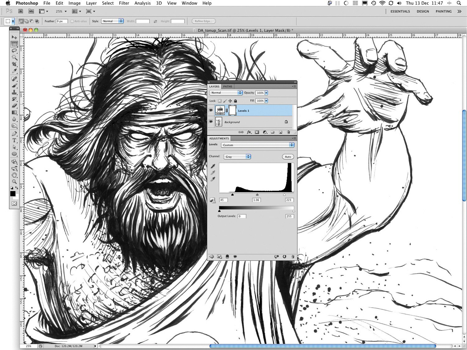Open the Adjustments panel options menu
This screenshot has height=350, width=467.
pos(294,138)
